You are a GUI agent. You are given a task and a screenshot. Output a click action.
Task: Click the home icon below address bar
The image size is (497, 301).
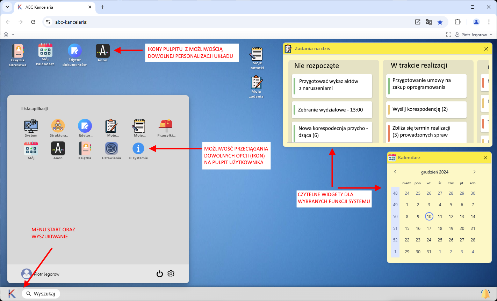pos(6,34)
